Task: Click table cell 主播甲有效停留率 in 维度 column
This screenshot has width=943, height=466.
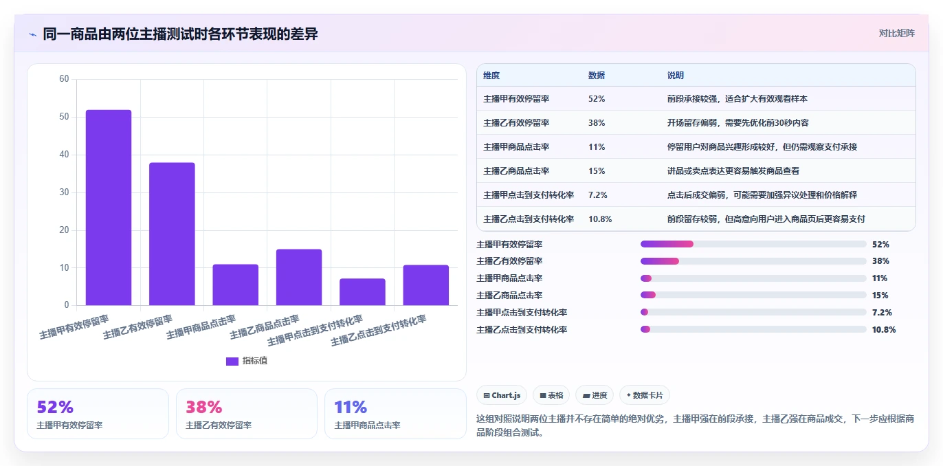Action: pos(516,99)
